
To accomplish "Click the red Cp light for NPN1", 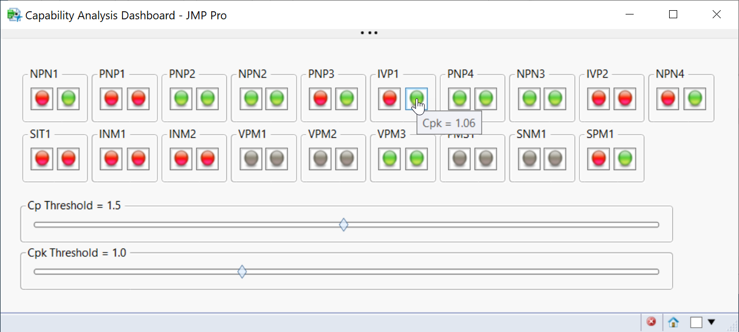I will click(41, 98).
